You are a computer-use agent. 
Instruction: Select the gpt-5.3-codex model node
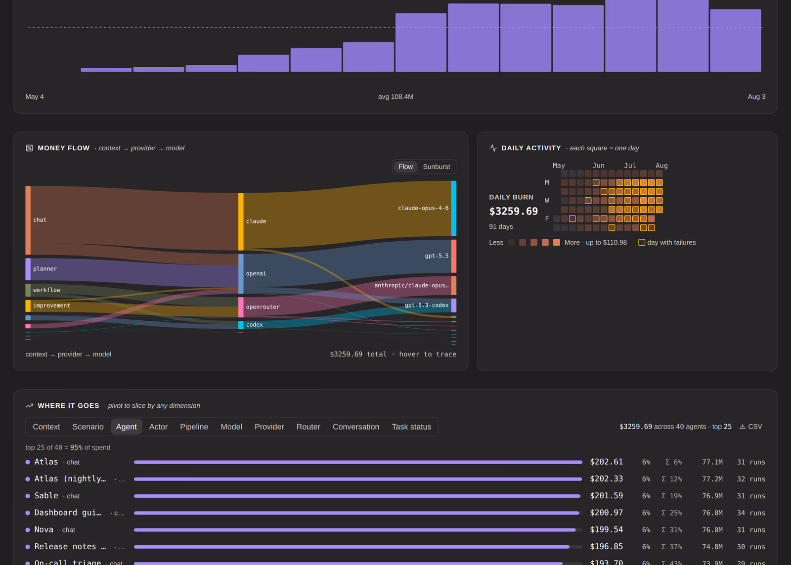(454, 305)
